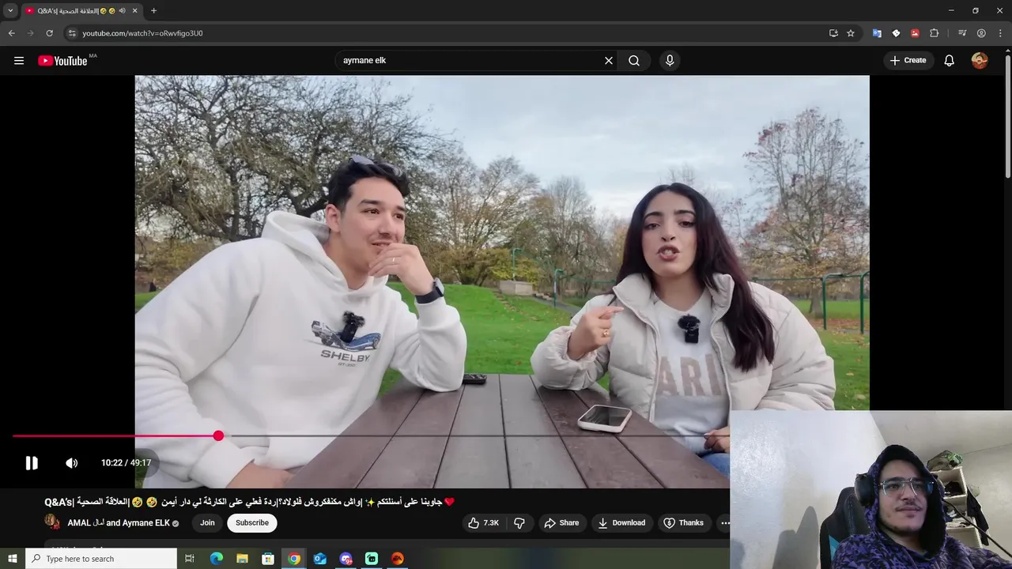Share the video
The image size is (1012, 569).
pos(561,523)
